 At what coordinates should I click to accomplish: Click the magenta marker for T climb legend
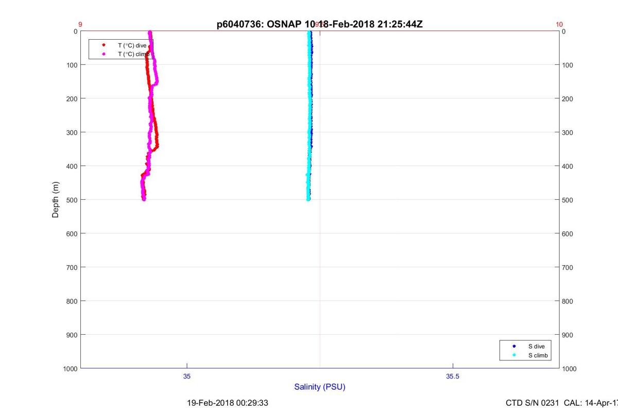click(x=104, y=54)
